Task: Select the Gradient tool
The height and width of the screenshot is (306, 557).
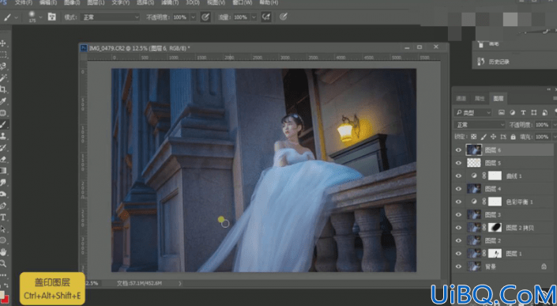Action: click(3, 171)
